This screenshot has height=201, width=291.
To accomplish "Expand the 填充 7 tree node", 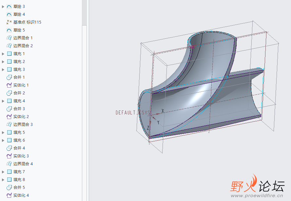I will 3,172.
